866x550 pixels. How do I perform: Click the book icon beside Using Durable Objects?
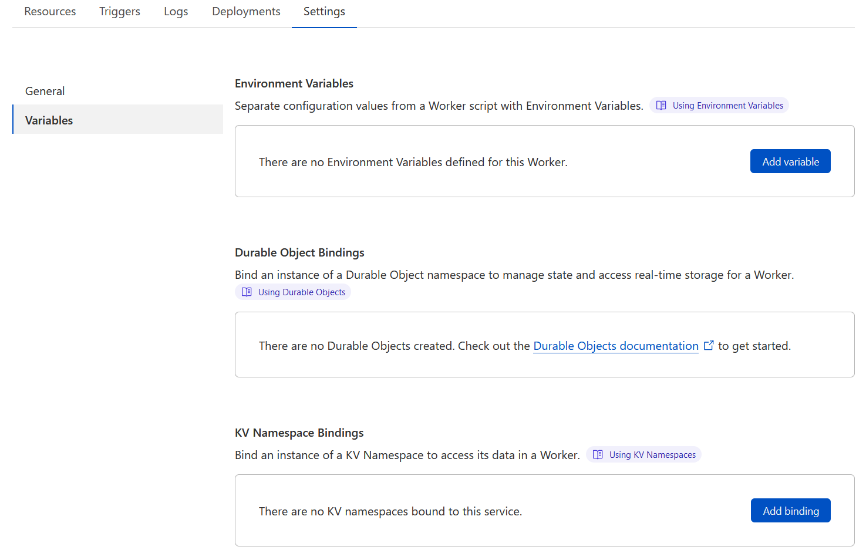[246, 292]
